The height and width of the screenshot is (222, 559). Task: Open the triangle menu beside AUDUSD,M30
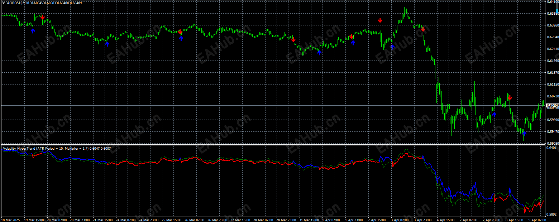4,3
